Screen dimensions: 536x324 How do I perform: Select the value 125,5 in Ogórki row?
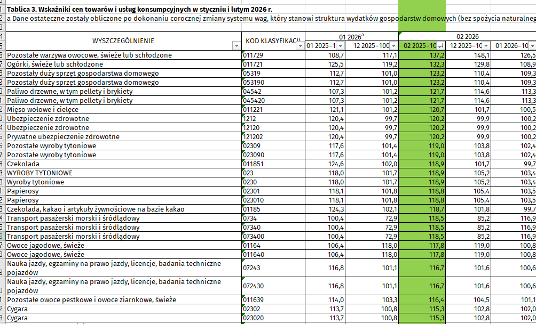pos(325,64)
